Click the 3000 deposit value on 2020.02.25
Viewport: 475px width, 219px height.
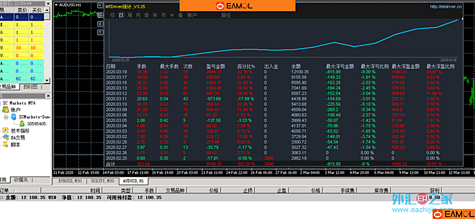[x=269, y=158]
